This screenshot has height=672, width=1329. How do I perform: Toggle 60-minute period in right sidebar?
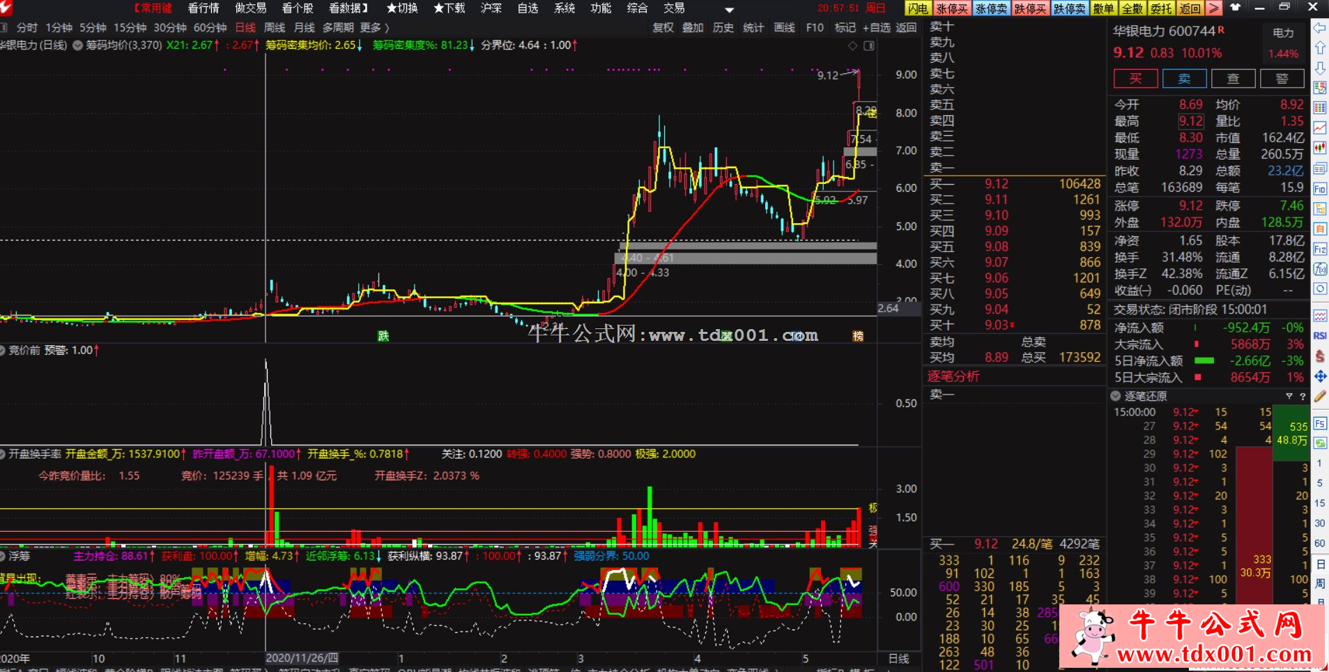click(x=1319, y=544)
